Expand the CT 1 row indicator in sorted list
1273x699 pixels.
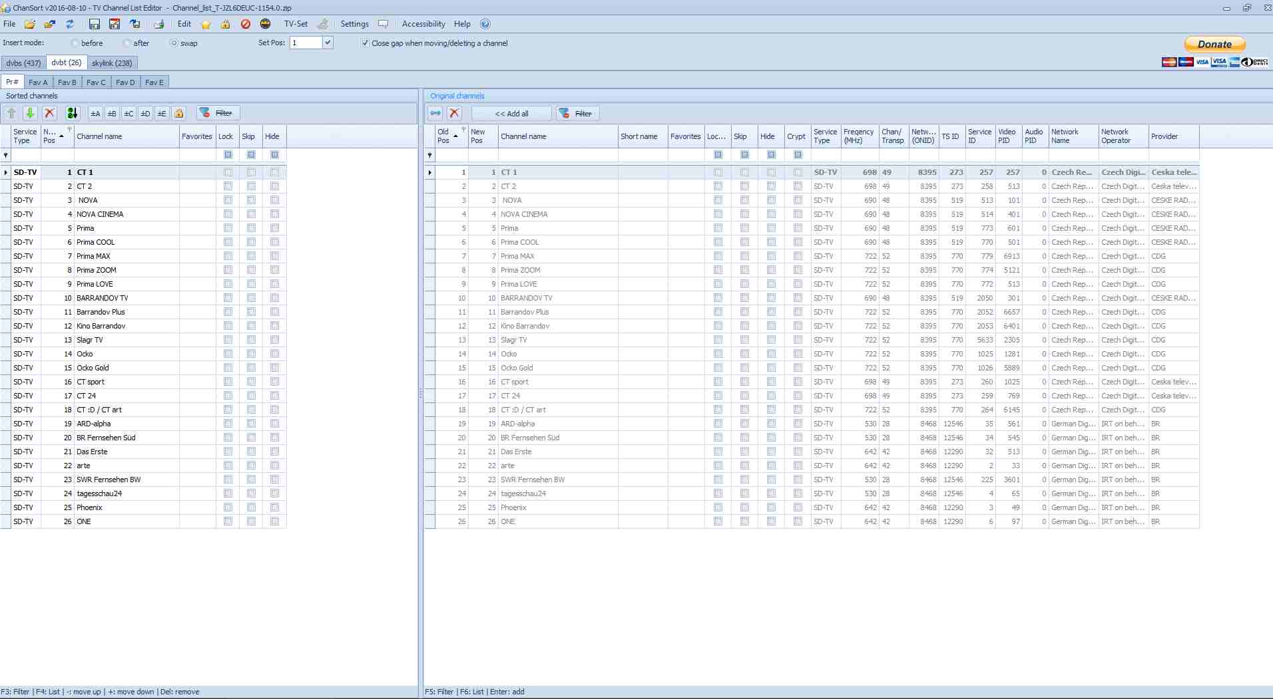point(6,172)
